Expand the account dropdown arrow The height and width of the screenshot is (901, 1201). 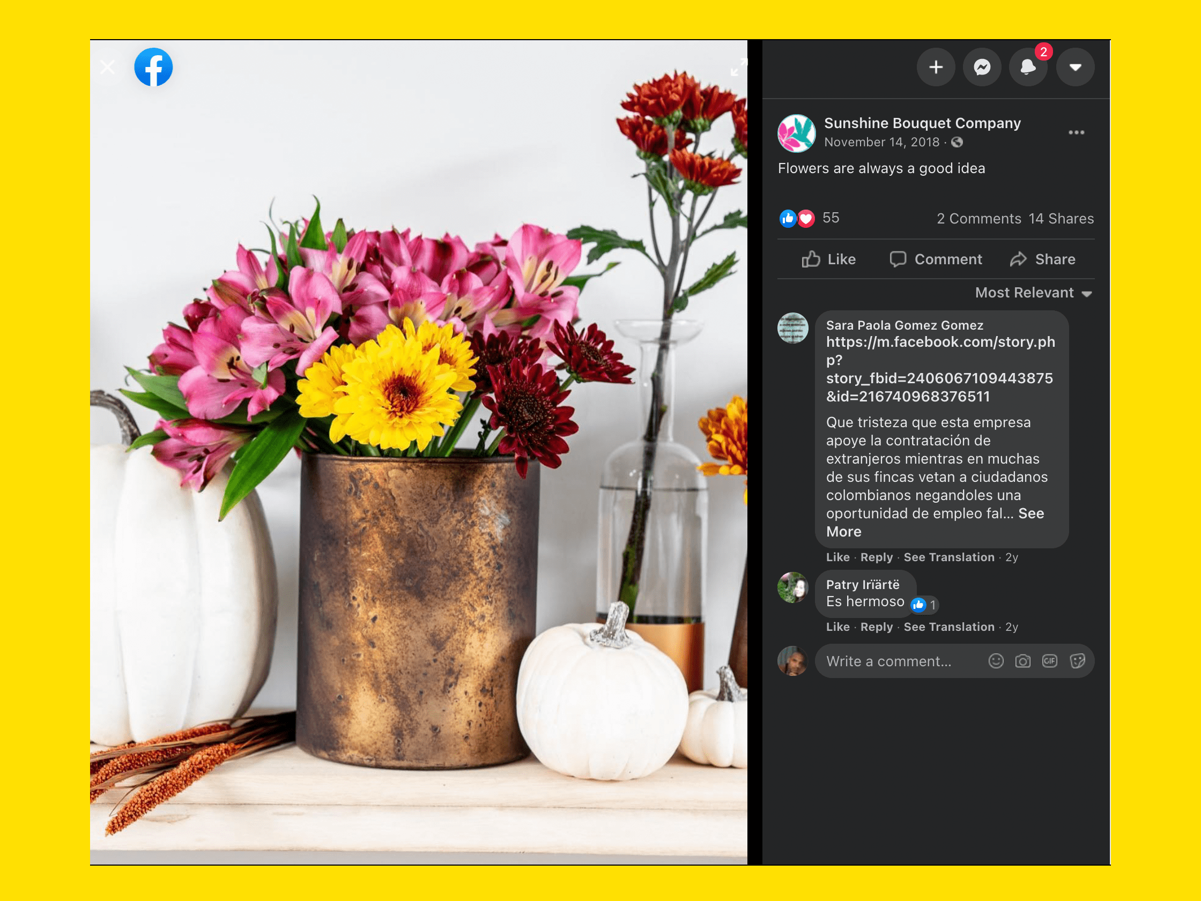coord(1074,68)
